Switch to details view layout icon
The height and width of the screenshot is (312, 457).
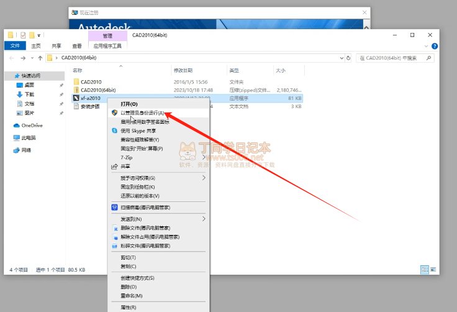point(425,270)
